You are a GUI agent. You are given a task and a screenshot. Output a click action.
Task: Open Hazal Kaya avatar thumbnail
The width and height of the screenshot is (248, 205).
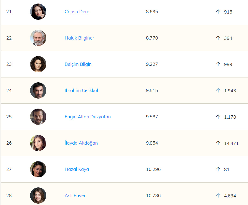click(x=38, y=169)
